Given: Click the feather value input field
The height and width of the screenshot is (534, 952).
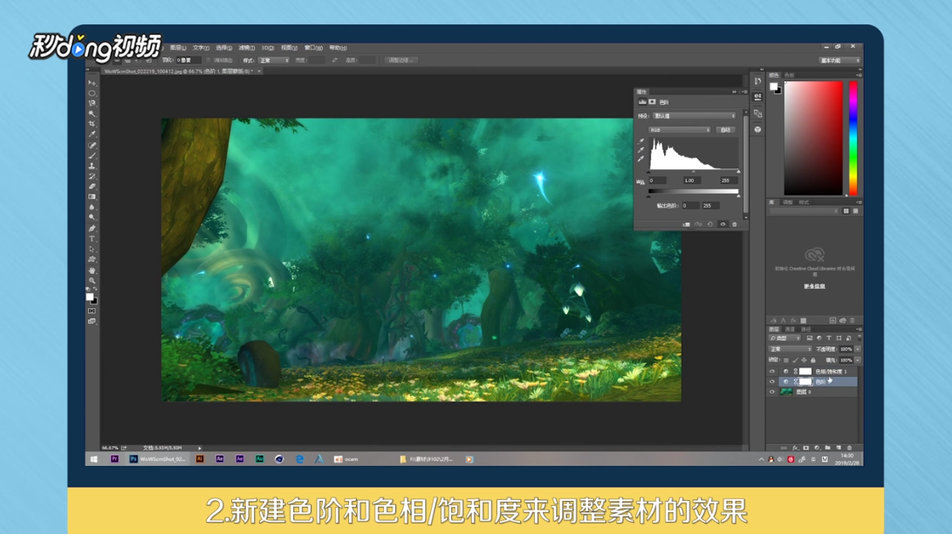Looking at the screenshot, I should click(x=188, y=60).
